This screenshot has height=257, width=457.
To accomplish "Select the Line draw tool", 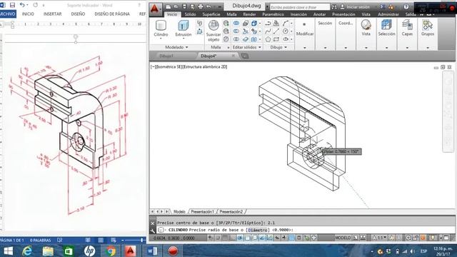I will coord(276,31).
